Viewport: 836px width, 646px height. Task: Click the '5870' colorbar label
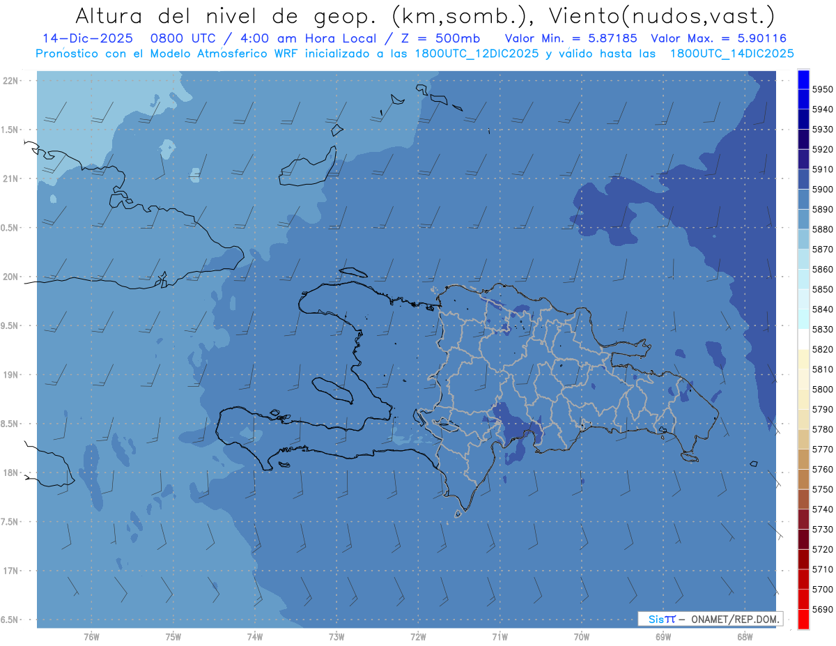[x=823, y=249]
